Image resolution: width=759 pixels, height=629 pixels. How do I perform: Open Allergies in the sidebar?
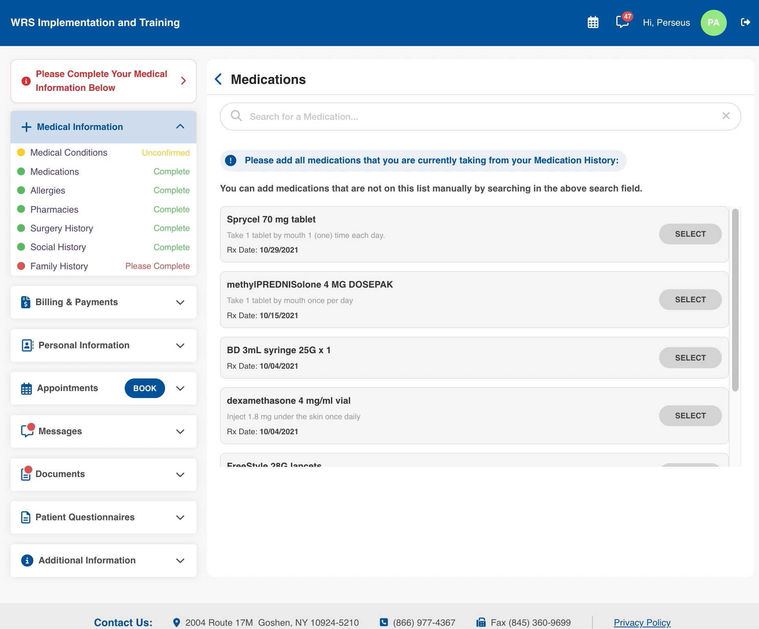click(48, 190)
